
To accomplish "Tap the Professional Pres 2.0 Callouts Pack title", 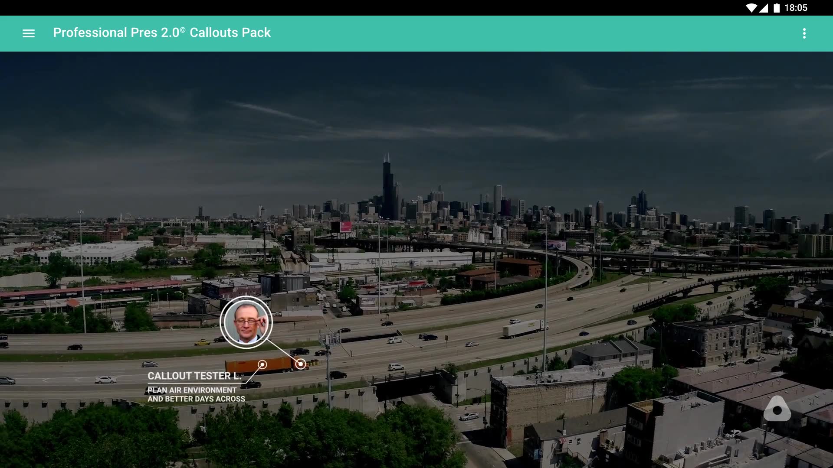I will 162,32.
